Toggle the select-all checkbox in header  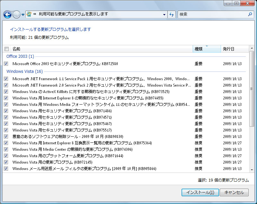6,49
